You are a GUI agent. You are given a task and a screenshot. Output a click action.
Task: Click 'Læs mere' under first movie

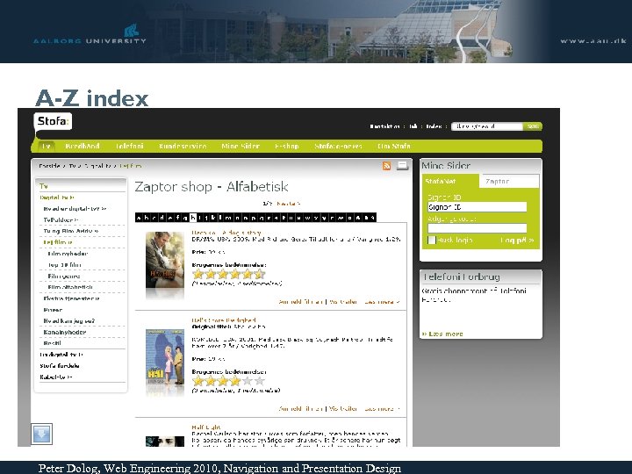tap(382, 302)
